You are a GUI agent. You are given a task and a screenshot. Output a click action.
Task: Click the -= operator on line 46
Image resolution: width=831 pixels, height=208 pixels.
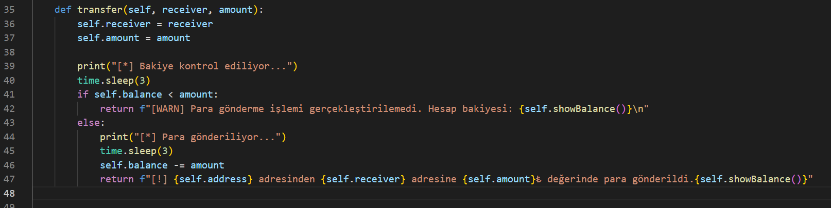pyautogui.click(x=179, y=165)
